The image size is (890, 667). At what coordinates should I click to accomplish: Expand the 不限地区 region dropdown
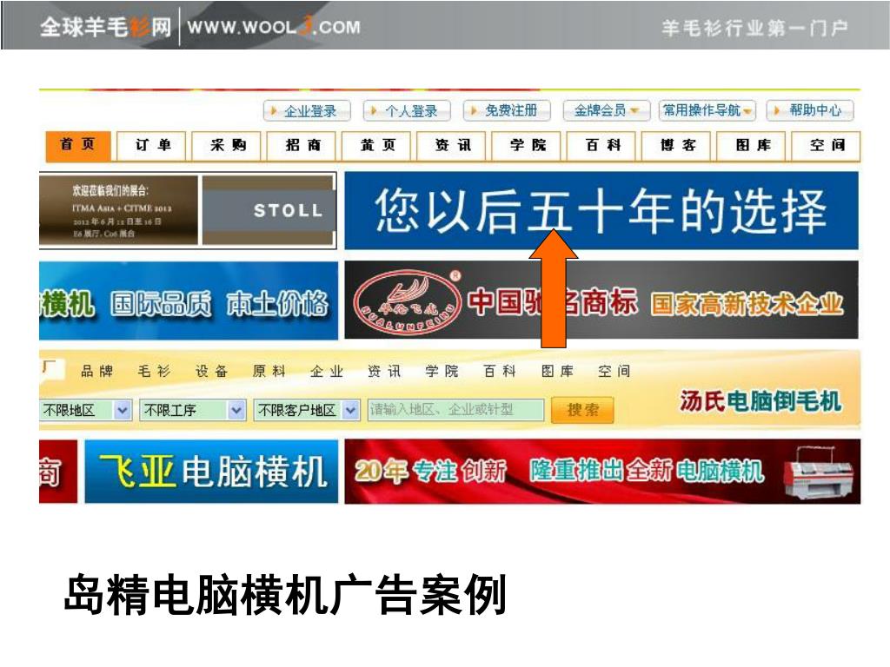pos(86,410)
